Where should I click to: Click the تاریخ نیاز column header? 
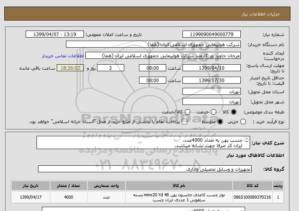click(31, 185)
